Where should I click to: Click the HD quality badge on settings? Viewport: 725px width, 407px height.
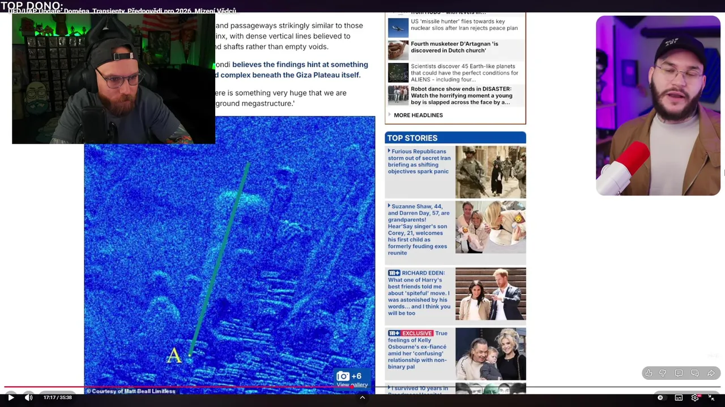[699, 395]
